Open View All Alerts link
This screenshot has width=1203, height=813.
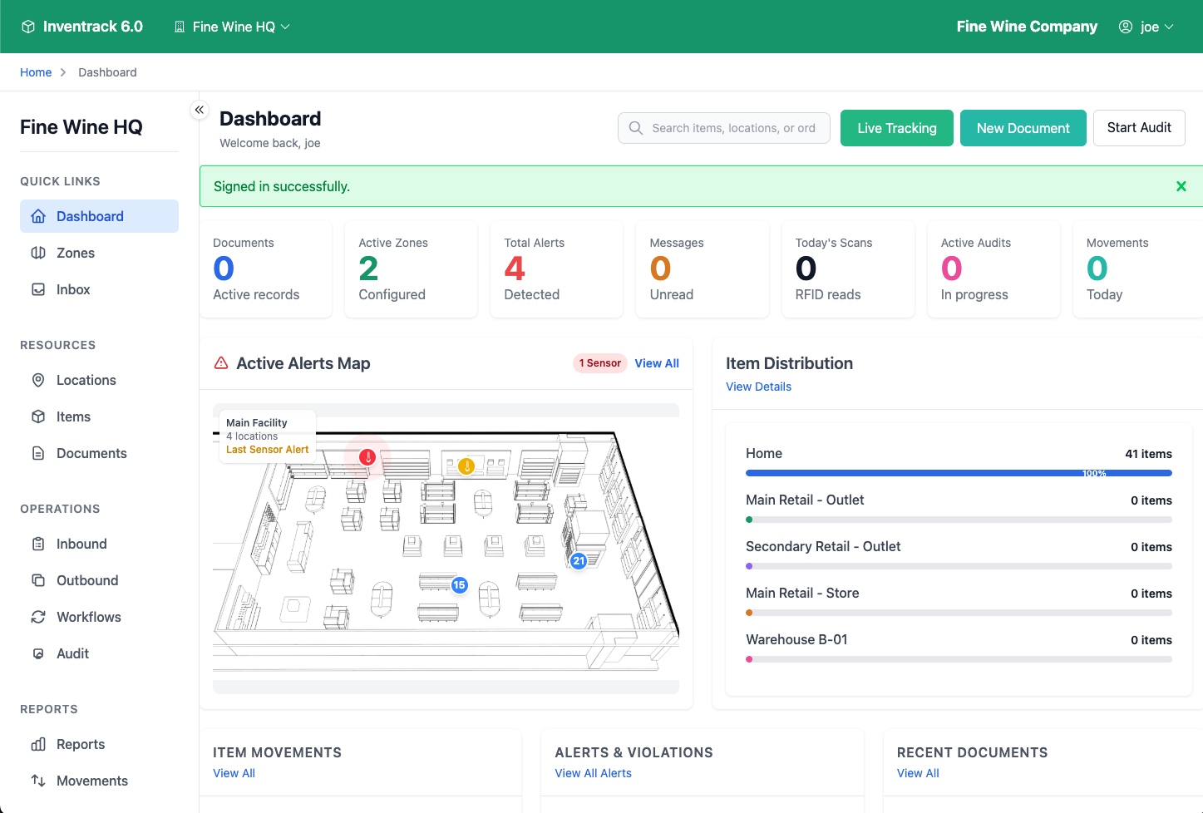[593, 773]
